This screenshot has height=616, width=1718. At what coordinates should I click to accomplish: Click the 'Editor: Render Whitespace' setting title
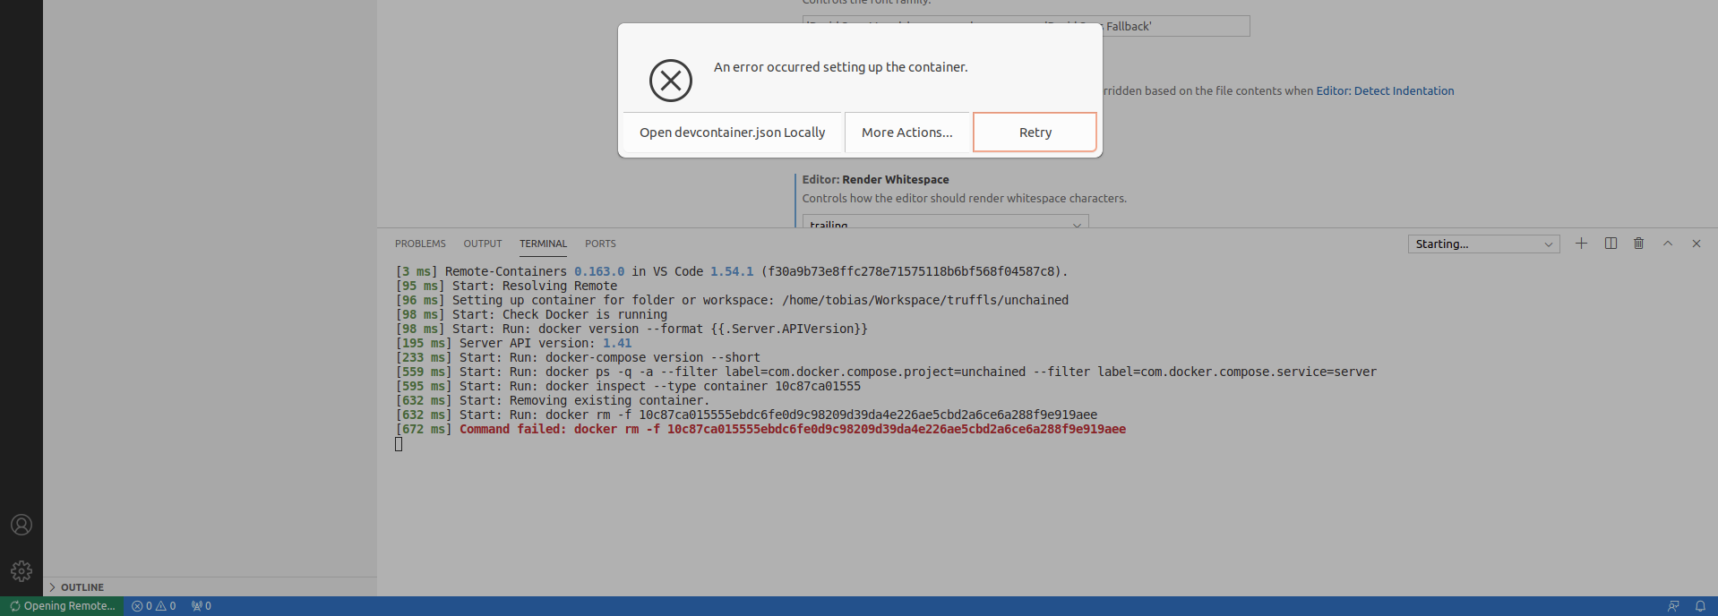tap(875, 180)
